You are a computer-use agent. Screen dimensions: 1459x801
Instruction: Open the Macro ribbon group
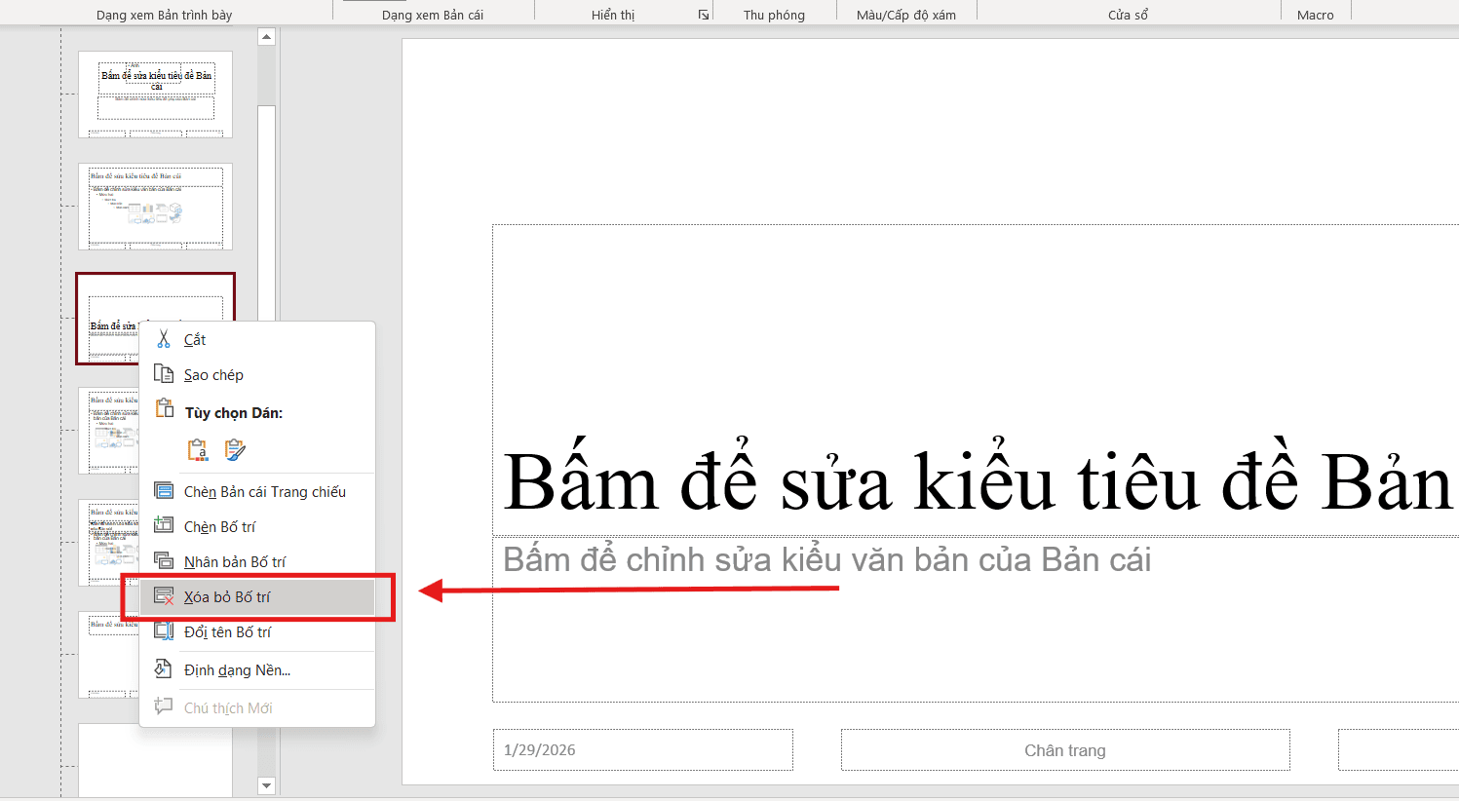tap(1315, 14)
